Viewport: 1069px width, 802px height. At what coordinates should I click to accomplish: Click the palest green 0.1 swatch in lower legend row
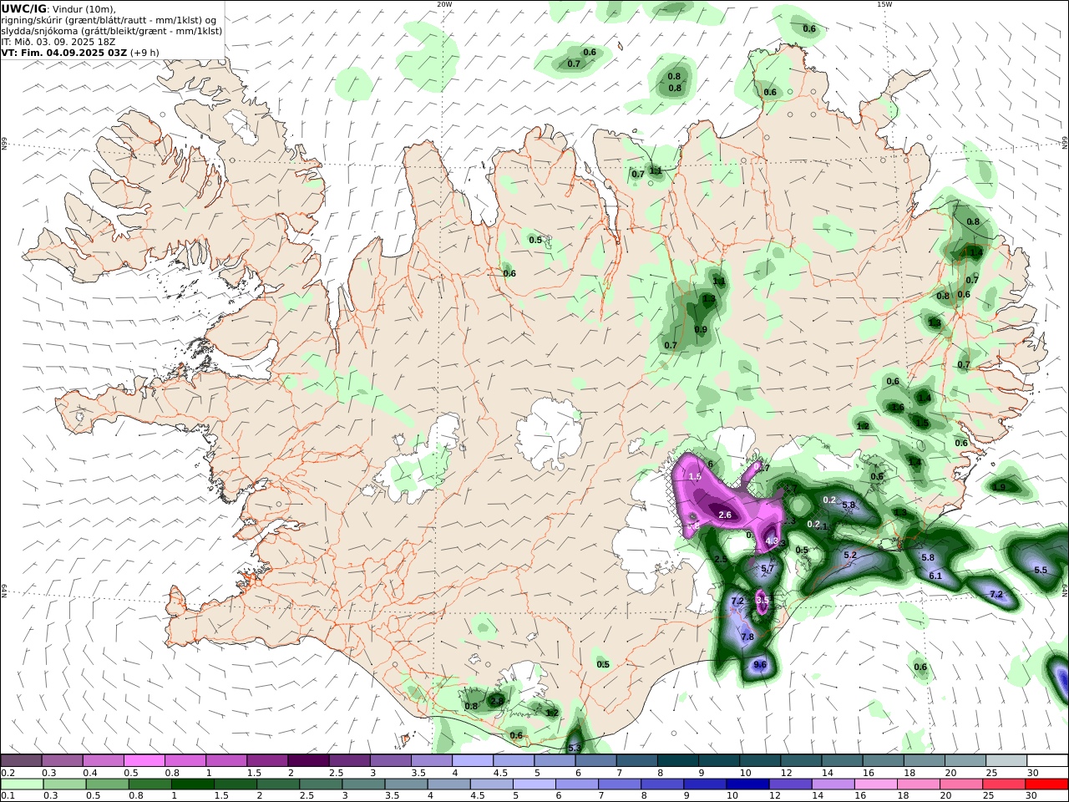pyautogui.click(x=23, y=784)
